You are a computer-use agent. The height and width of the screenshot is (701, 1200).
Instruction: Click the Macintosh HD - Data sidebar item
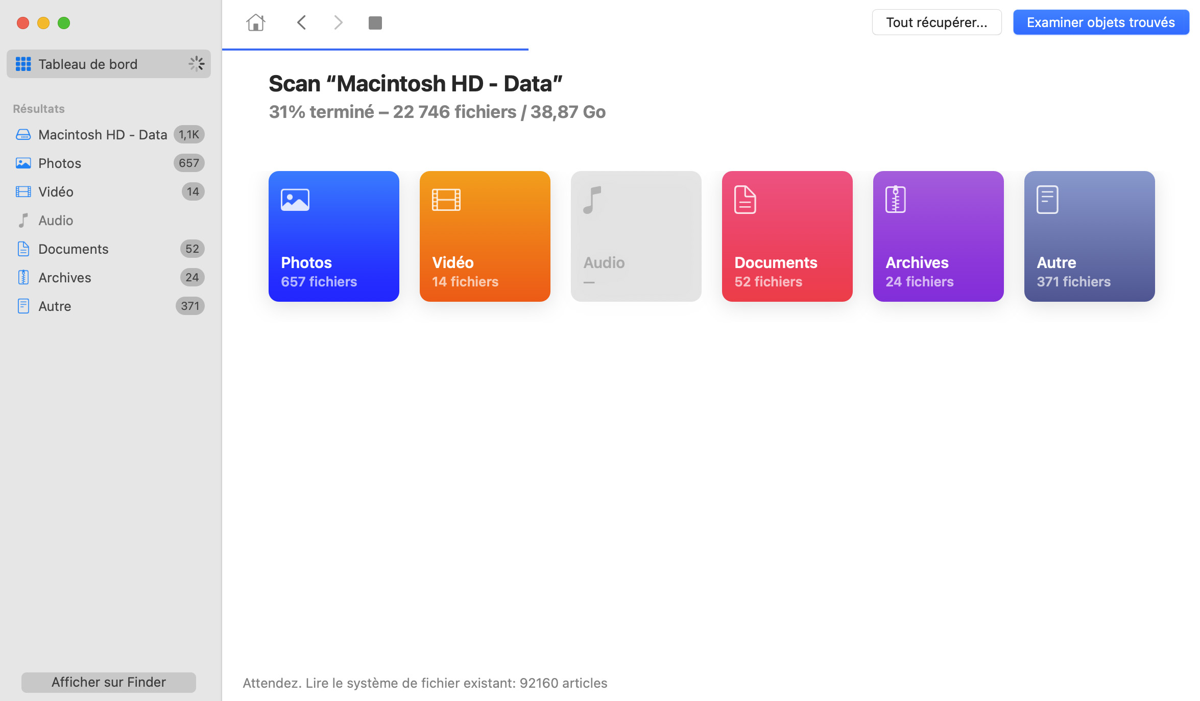pyautogui.click(x=103, y=134)
